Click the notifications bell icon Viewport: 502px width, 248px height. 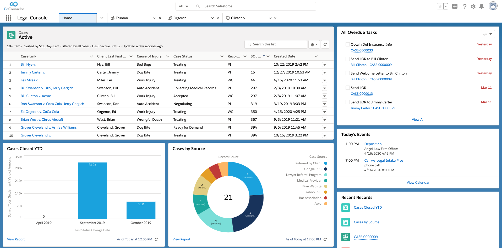pos(481,6)
